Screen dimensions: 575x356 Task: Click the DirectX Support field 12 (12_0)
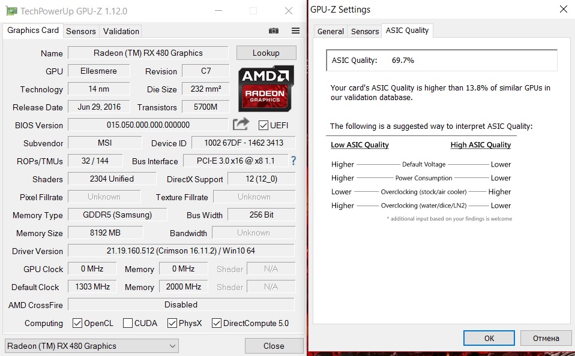pyautogui.click(x=262, y=179)
